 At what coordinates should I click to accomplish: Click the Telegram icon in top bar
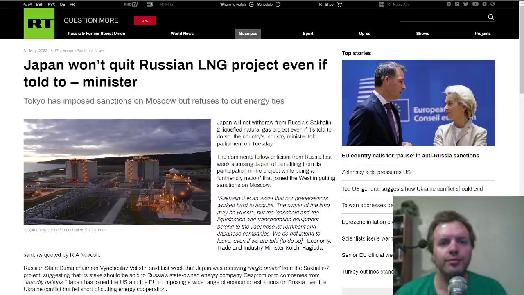point(449,4)
